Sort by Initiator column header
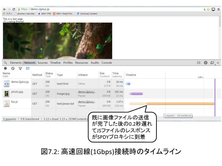The width and height of the screenshot is (222, 166). click(88, 75)
